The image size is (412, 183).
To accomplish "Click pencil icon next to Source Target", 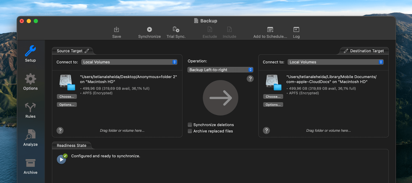I will [x=87, y=51].
